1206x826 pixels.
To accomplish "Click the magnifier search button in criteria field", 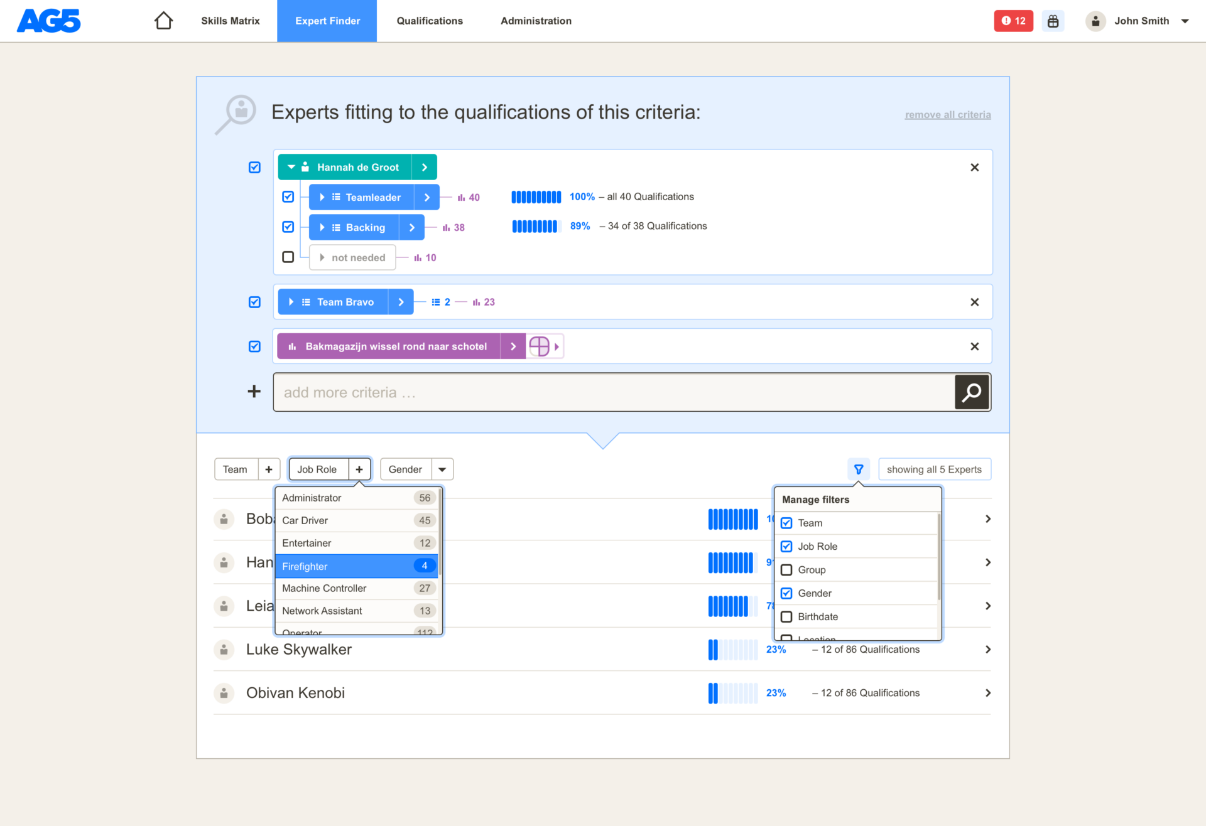I will tap(972, 392).
